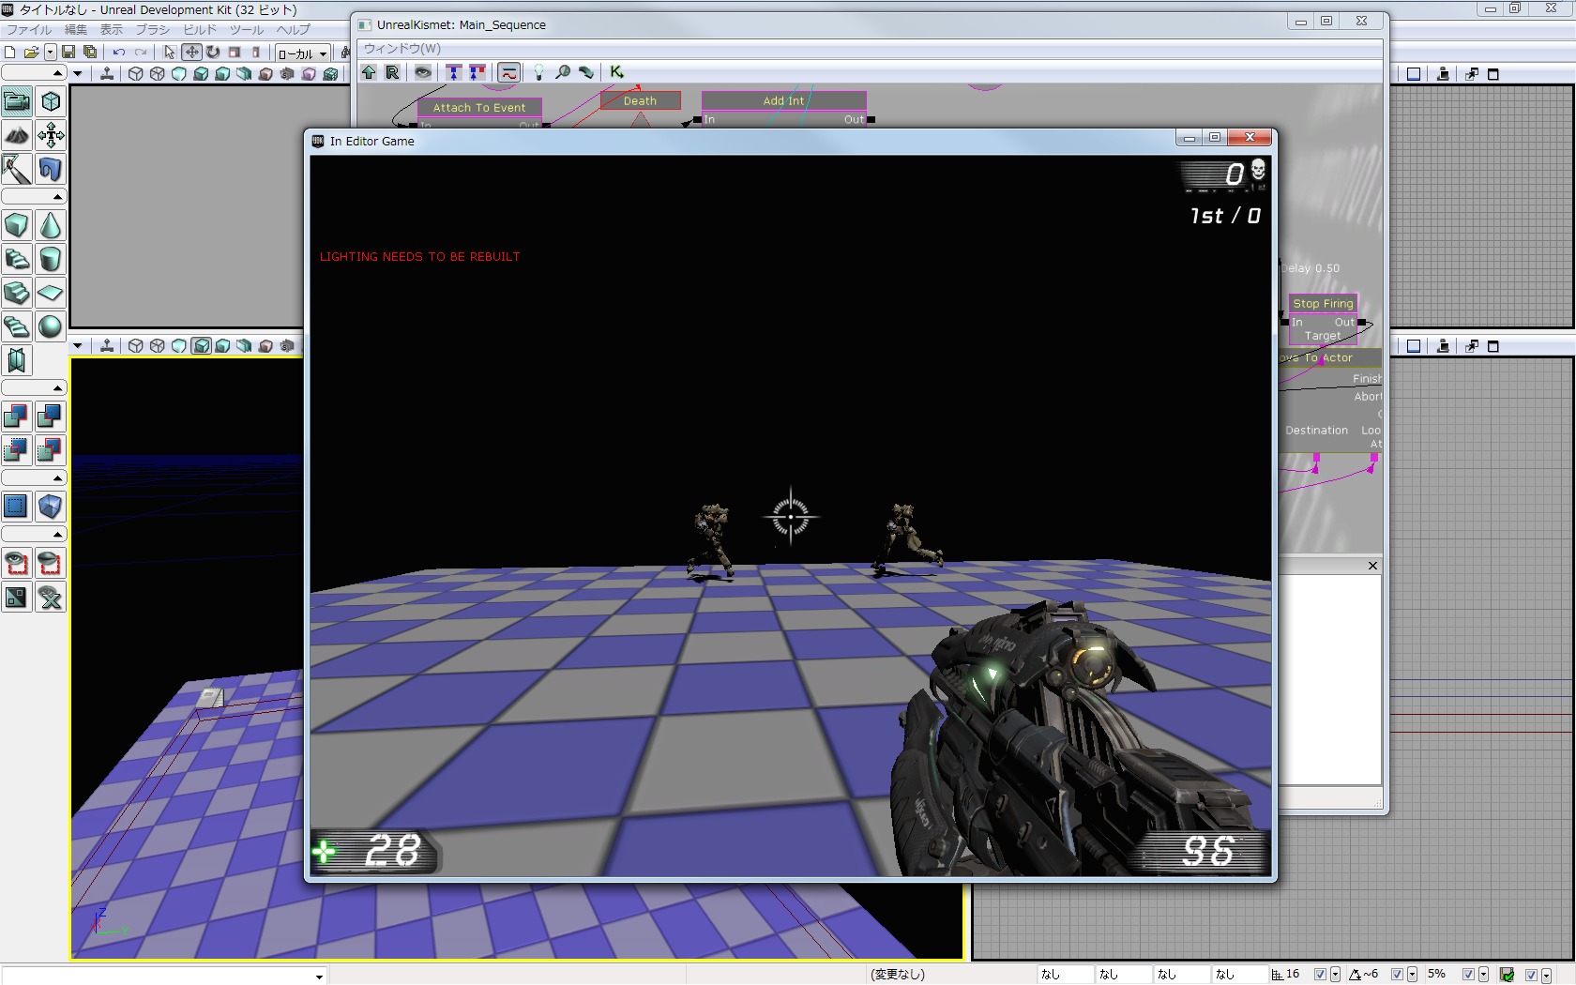This screenshot has height=985, width=1576.
Task: Click the Kismet search magnifier icon
Action: click(x=563, y=72)
